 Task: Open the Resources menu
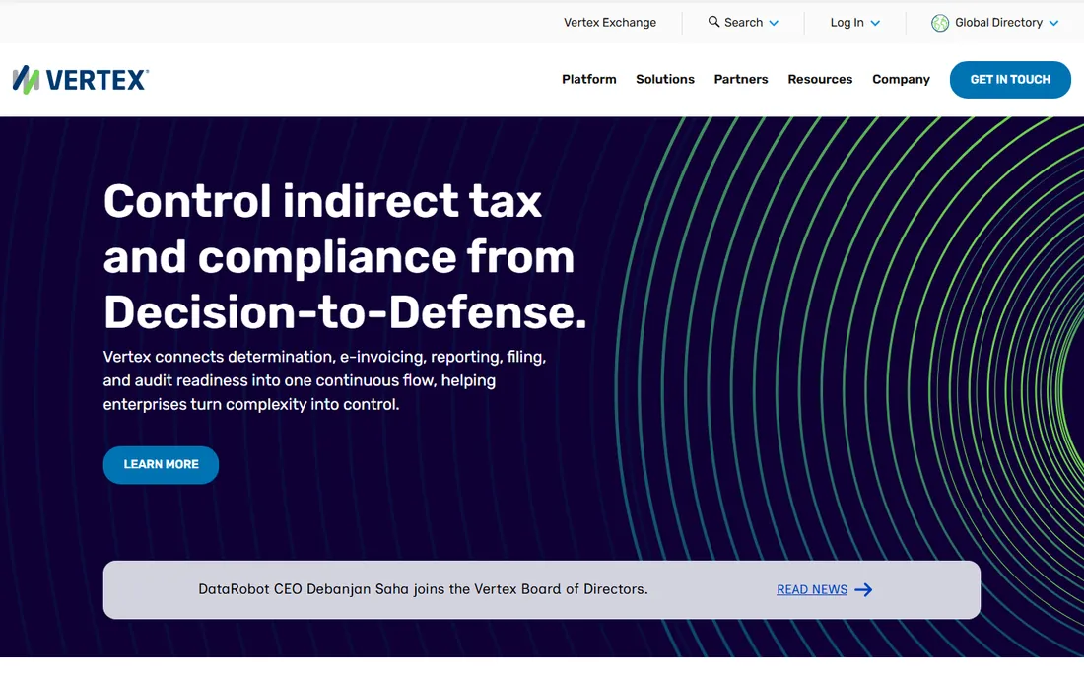(820, 79)
